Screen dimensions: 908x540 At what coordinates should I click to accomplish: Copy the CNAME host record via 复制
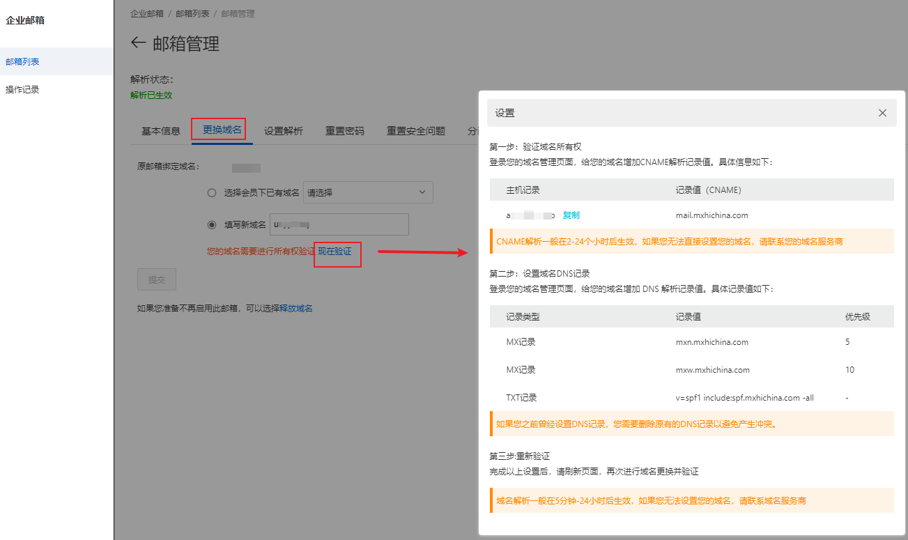pyautogui.click(x=571, y=215)
